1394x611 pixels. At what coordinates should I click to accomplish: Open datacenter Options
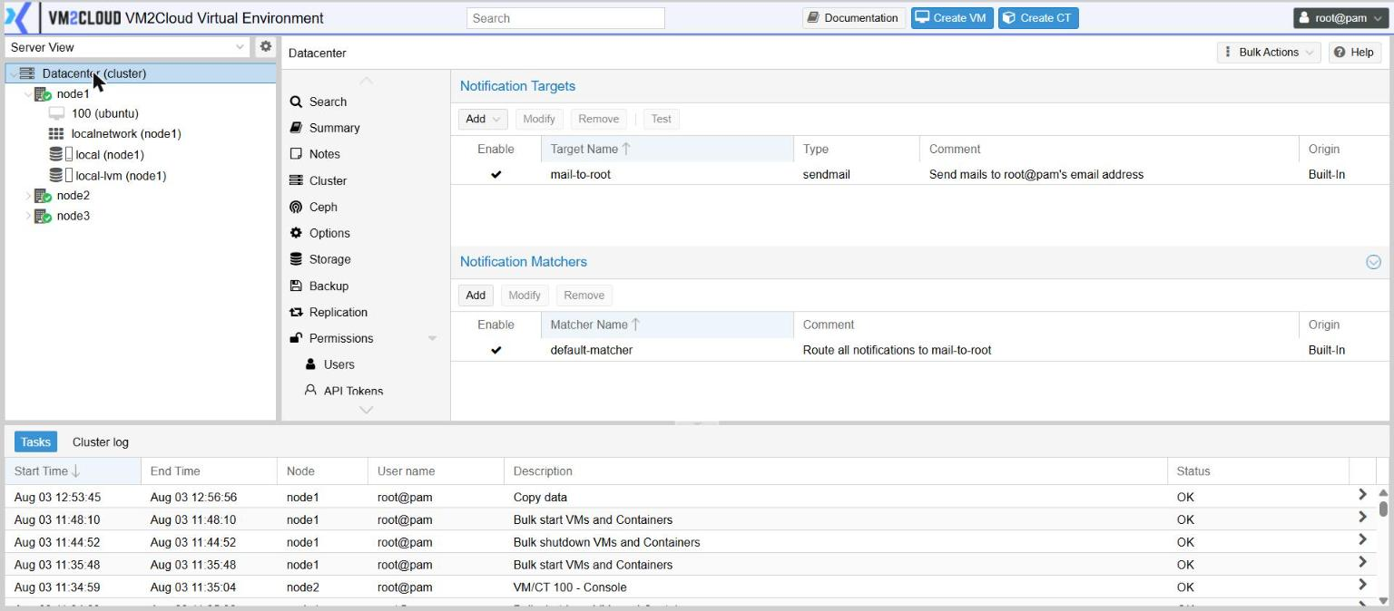click(319, 233)
